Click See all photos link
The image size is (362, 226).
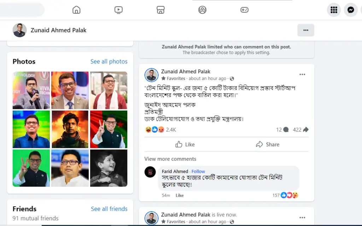pyautogui.click(x=109, y=62)
